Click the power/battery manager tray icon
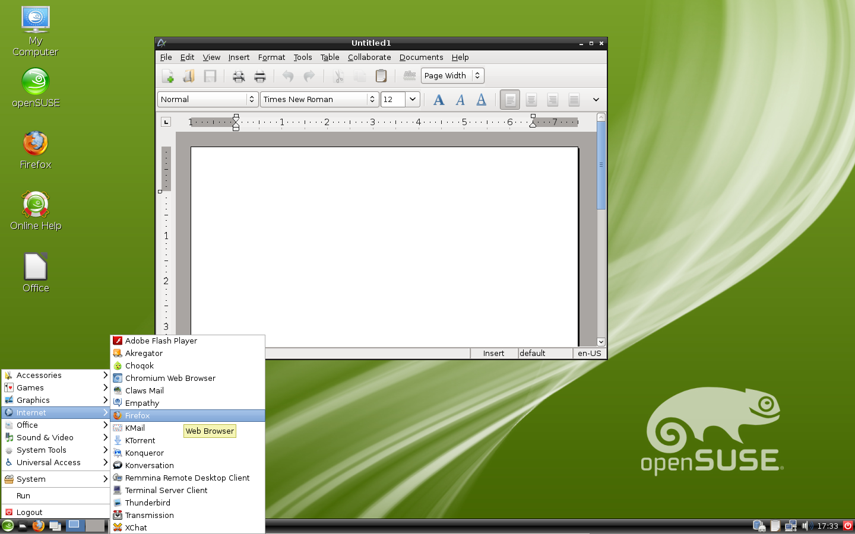The width and height of the screenshot is (855, 534). tap(759, 526)
